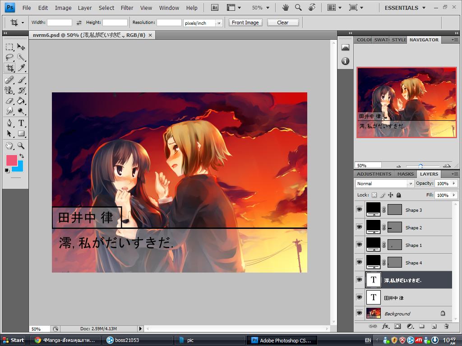Select the Path Selection tool
The image size is (462, 346).
(9, 133)
